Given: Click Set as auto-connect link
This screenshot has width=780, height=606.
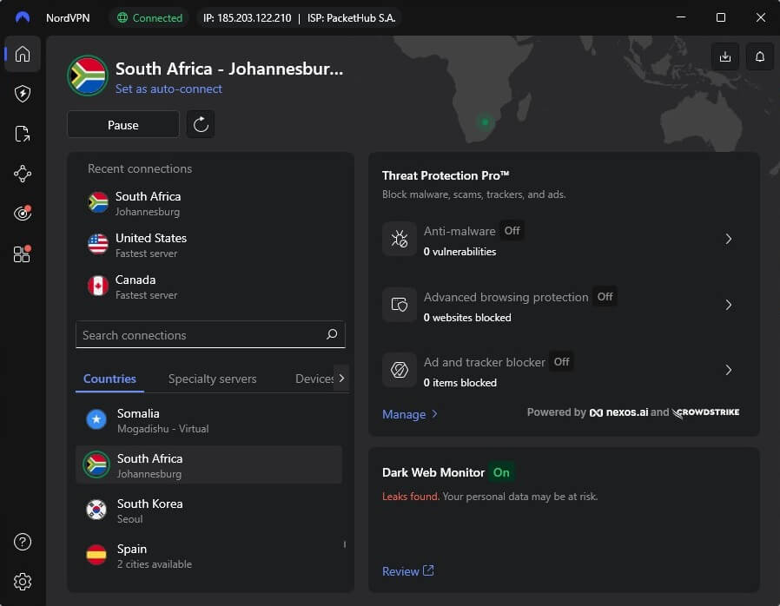Looking at the screenshot, I should (x=169, y=89).
